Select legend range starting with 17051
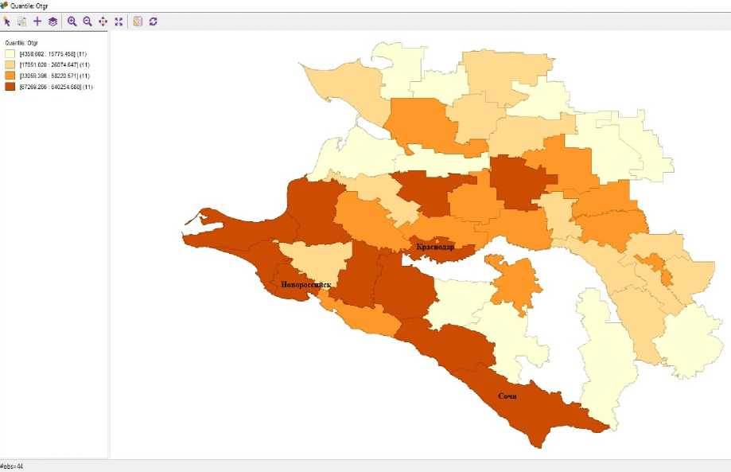This screenshot has width=731, height=472. (55, 64)
